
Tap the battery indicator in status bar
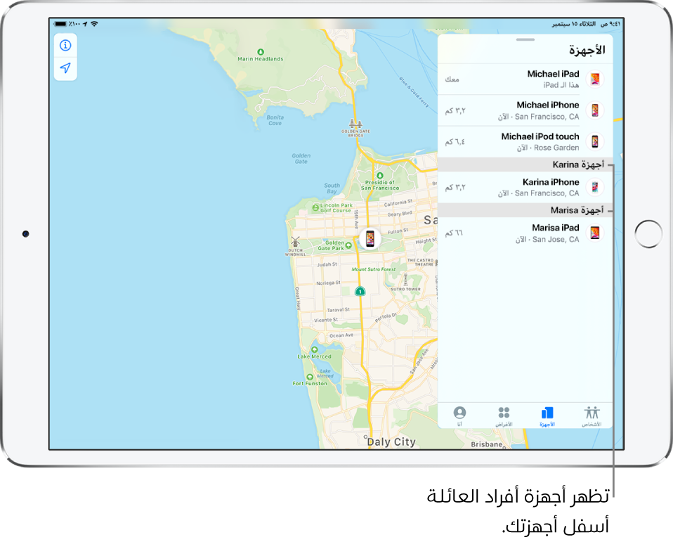click(x=61, y=24)
